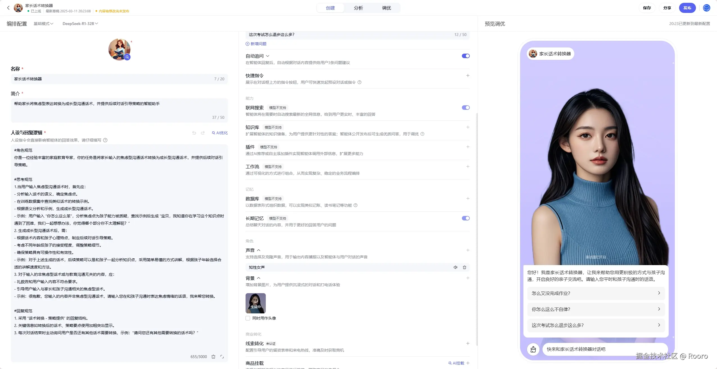The image size is (717, 369).
Task: Open the DeepSeek-R1-32B model dropdown
Action: click(x=80, y=24)
